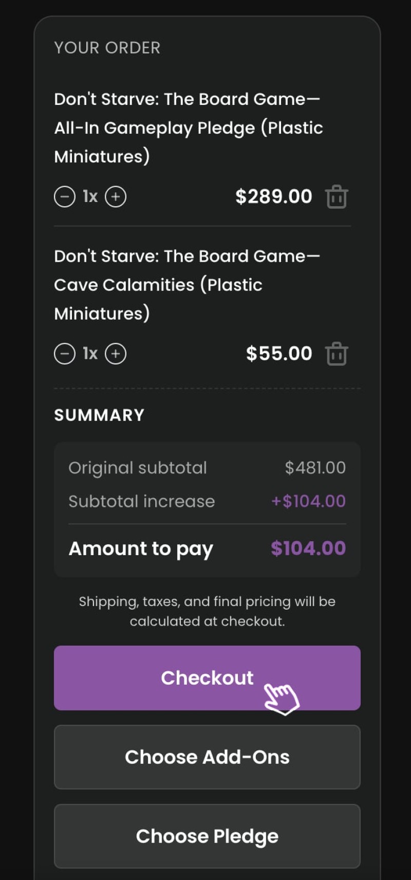Image resolution: width=411 pixels, height=880 pixels.
Task: Click the SUMMARY section heading
Action: pyautogui.click(x=99, y=415)
